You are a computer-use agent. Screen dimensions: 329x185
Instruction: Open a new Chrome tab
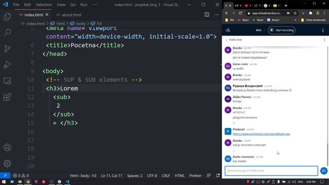tap(286, 6)
